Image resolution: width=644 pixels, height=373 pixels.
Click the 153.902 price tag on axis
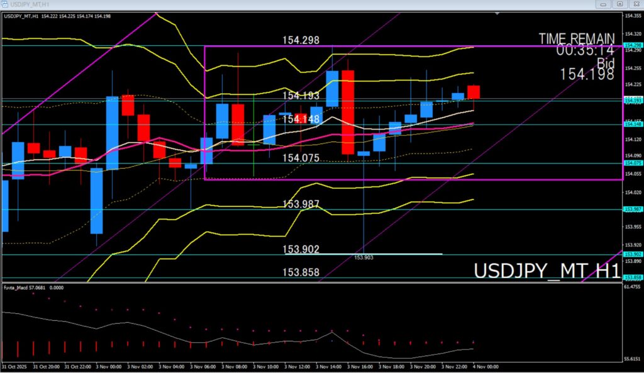point(632,254)
